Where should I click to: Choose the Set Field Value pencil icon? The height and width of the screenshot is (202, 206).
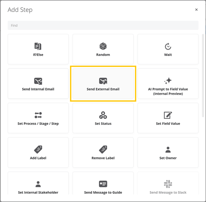click(x=168, y=115)
